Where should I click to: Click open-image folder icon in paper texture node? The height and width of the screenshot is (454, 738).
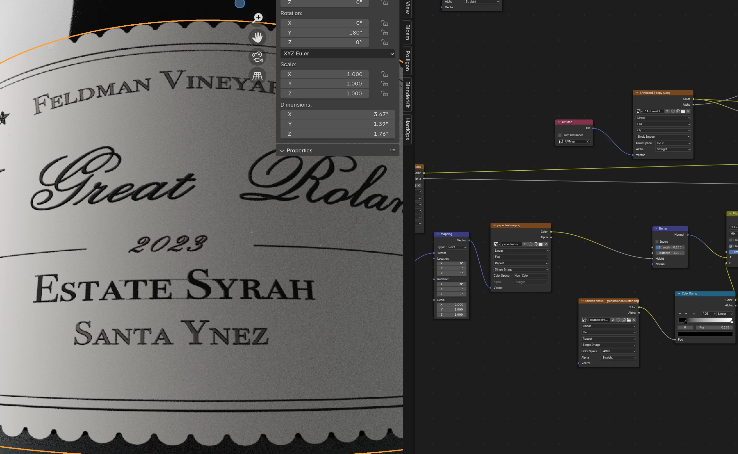point(541,244)
